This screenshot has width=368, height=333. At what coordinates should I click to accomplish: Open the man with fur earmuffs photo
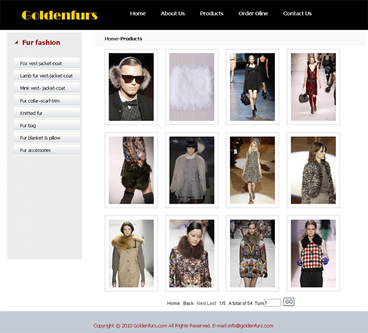click(x=131, y=87)
